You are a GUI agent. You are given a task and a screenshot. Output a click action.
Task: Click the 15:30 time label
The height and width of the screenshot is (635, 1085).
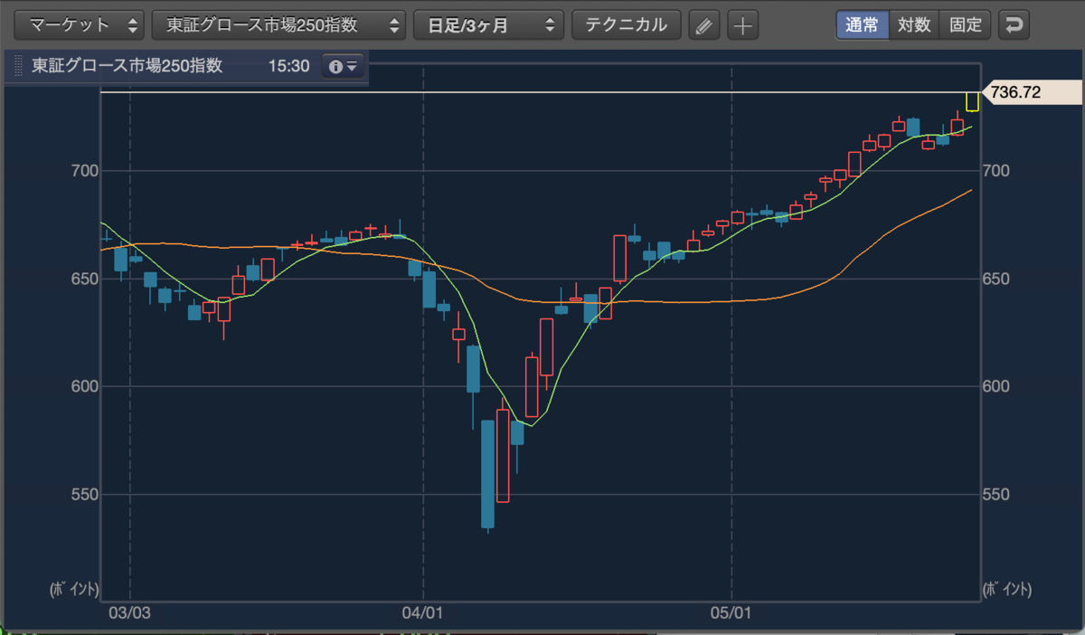coord(288,66)
